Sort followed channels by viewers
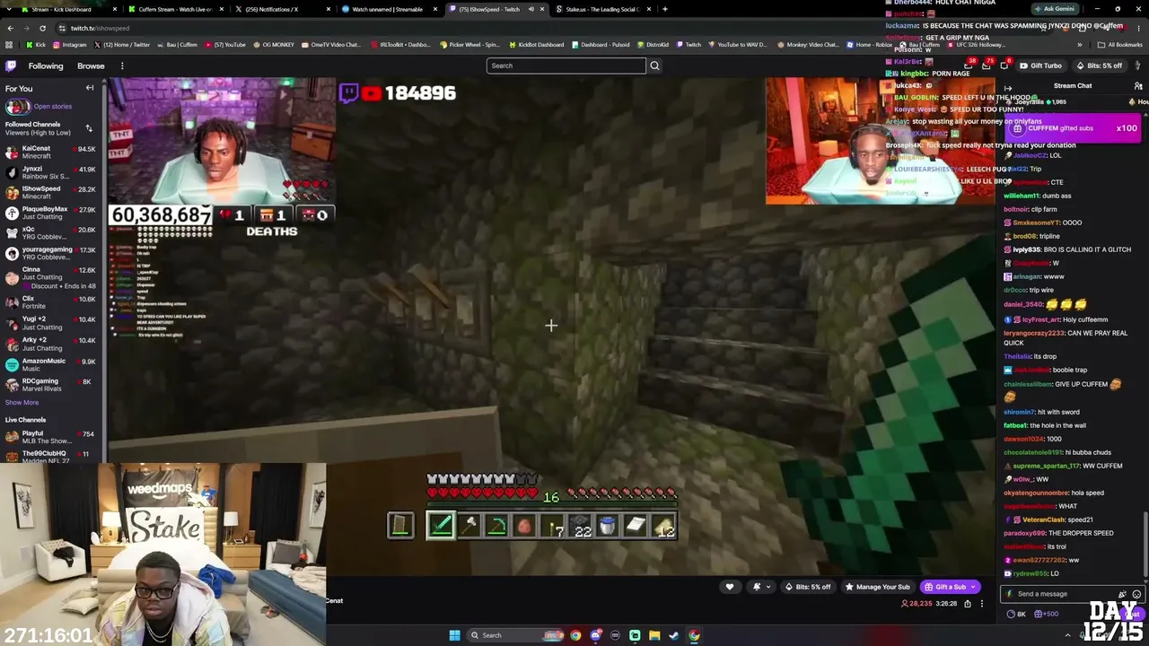1149x646 pixels. coord(89,128)
